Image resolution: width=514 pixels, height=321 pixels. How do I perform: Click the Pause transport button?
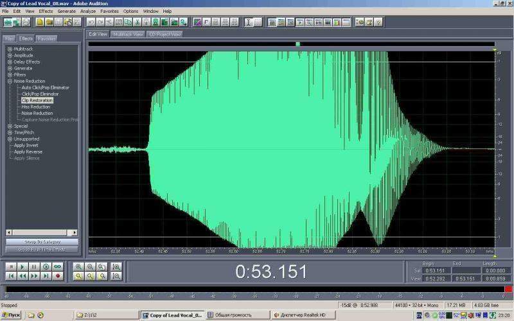coord(34,266)
